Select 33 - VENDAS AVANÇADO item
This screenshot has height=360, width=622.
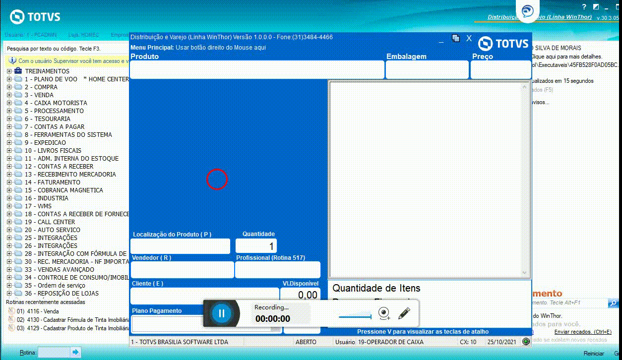(x=60, y=269)
